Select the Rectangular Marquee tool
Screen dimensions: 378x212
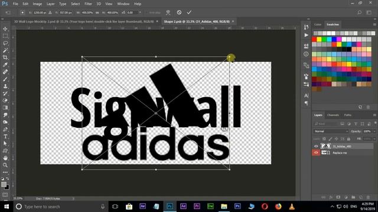(x=5, y=36)
